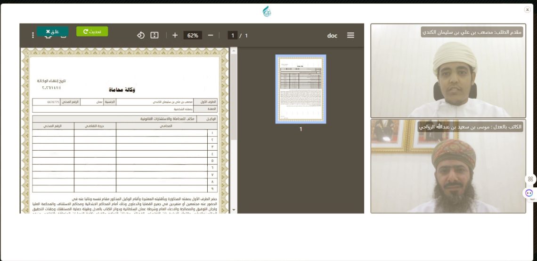537x261 pixels.
Task: Click the current page number field
Action: tap(233, 35)
